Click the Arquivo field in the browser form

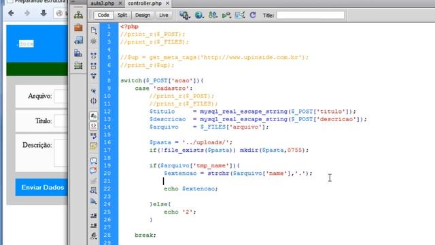click(60, 97)
